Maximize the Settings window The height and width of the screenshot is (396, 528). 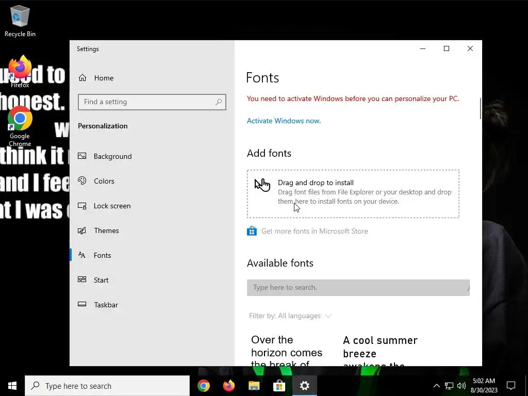447,48
